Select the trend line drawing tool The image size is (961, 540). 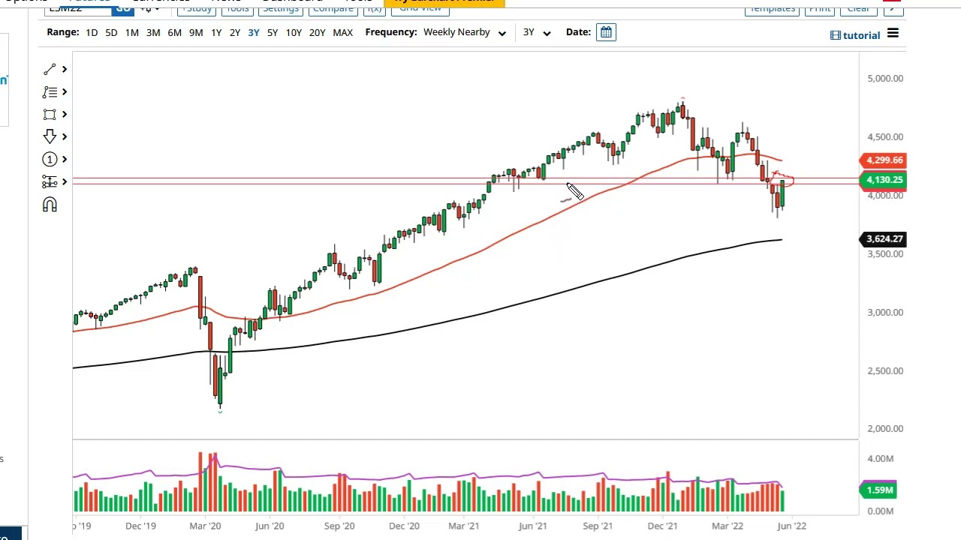coord(50,69)
